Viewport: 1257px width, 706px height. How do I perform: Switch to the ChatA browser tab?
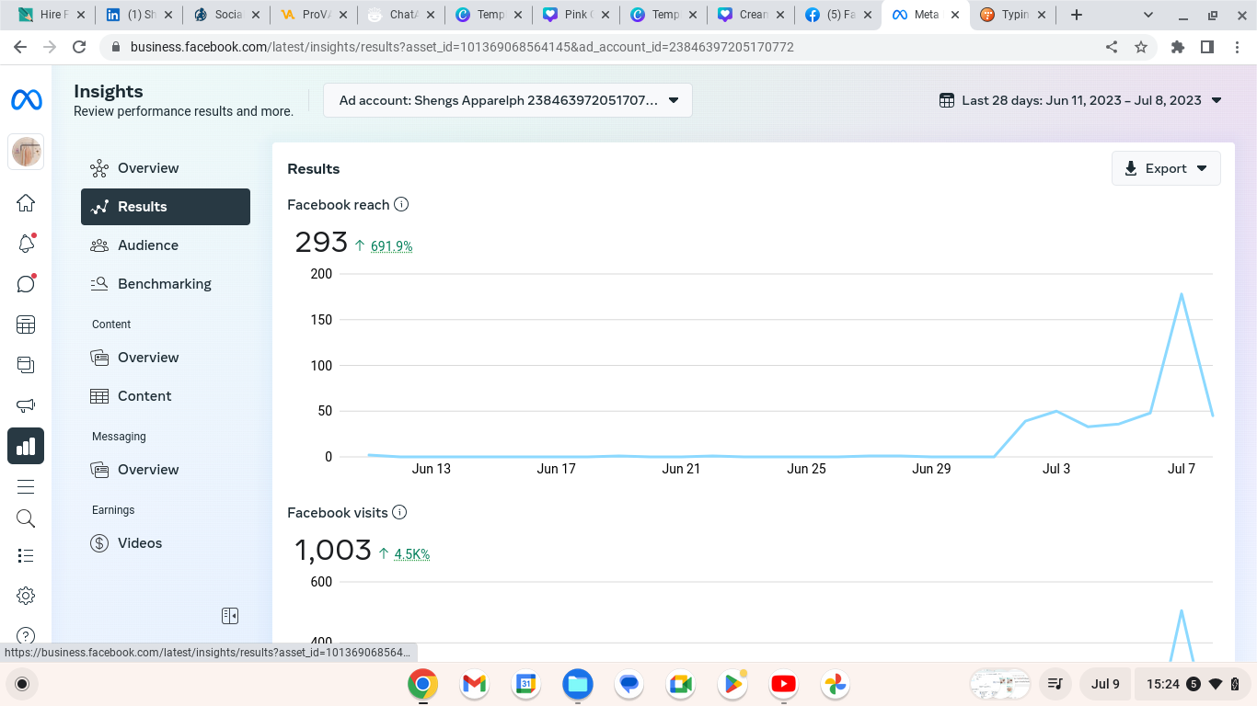[400, 15]
